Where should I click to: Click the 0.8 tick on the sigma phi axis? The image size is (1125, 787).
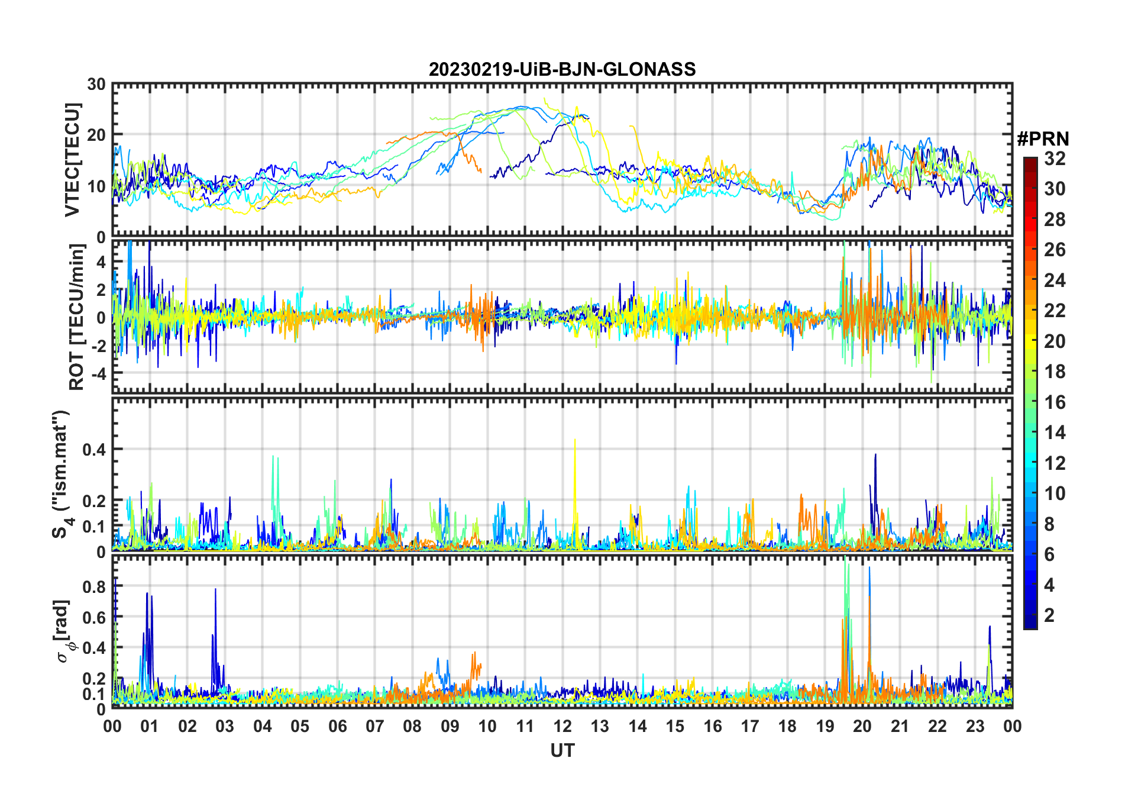95,587
